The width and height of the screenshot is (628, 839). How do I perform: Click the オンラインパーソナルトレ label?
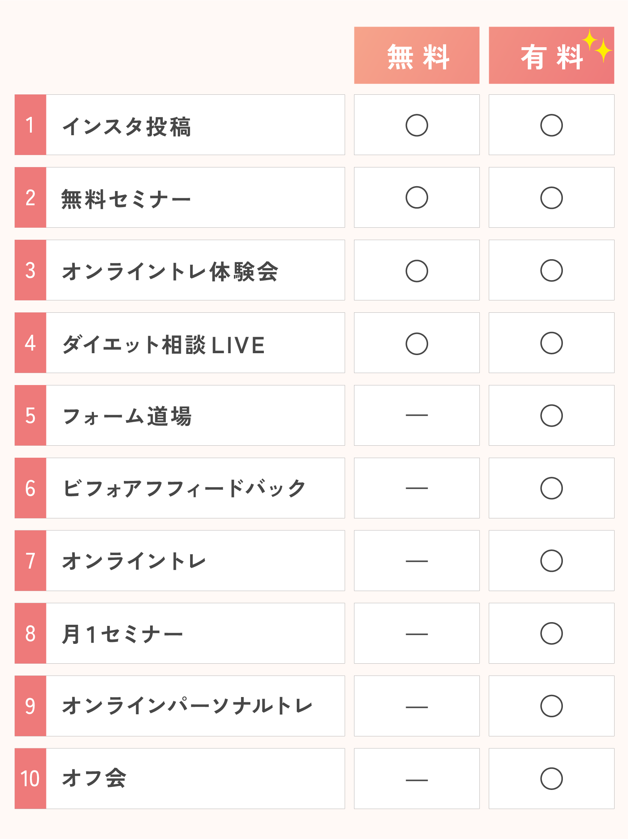187,706
